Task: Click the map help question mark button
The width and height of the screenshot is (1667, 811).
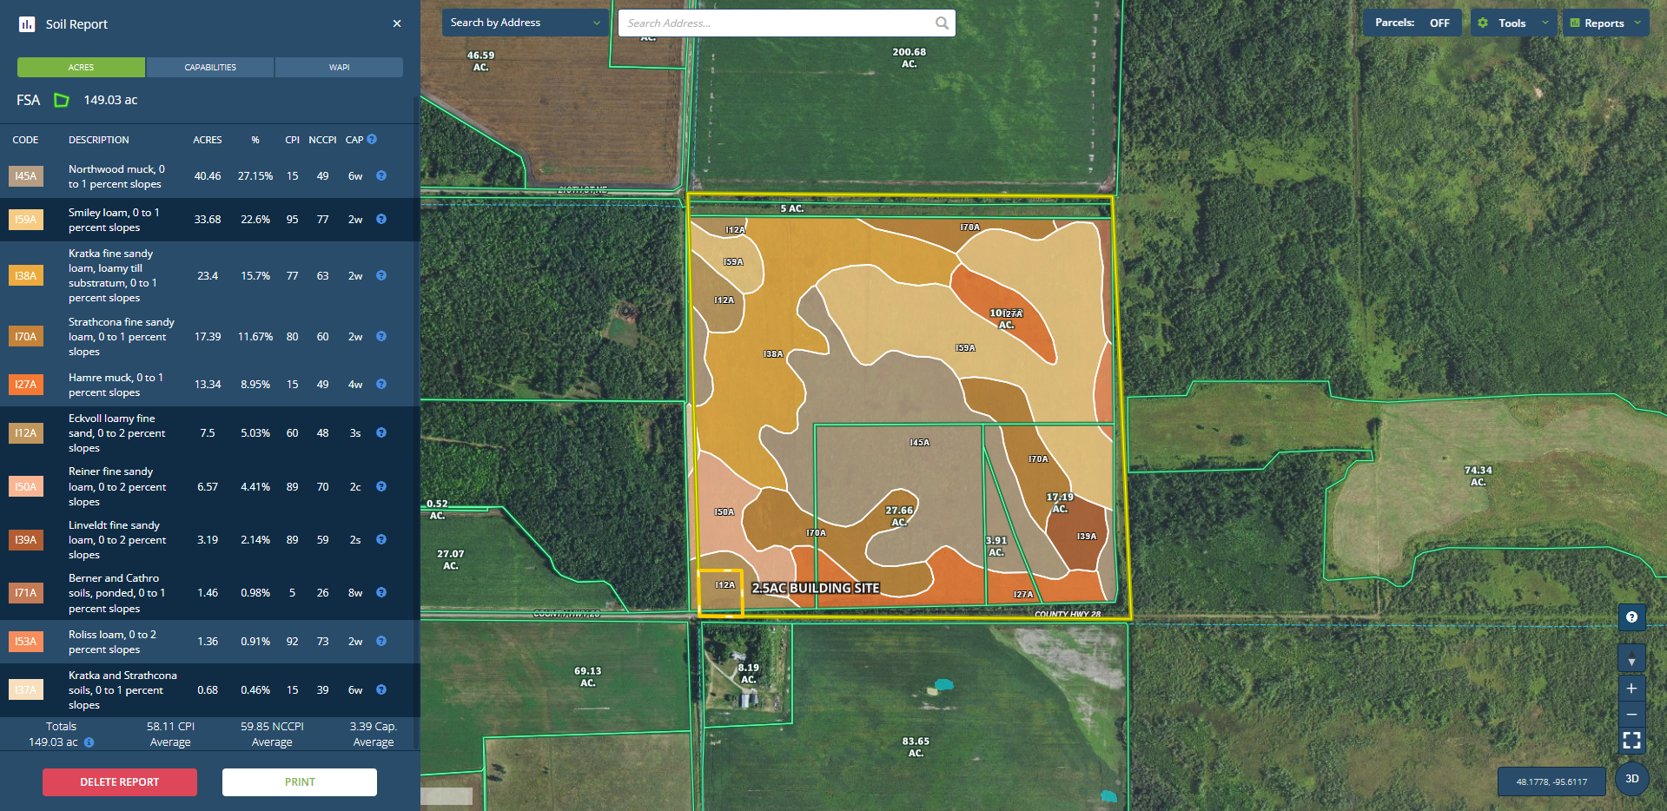Action: click(x=1631, y=617)
